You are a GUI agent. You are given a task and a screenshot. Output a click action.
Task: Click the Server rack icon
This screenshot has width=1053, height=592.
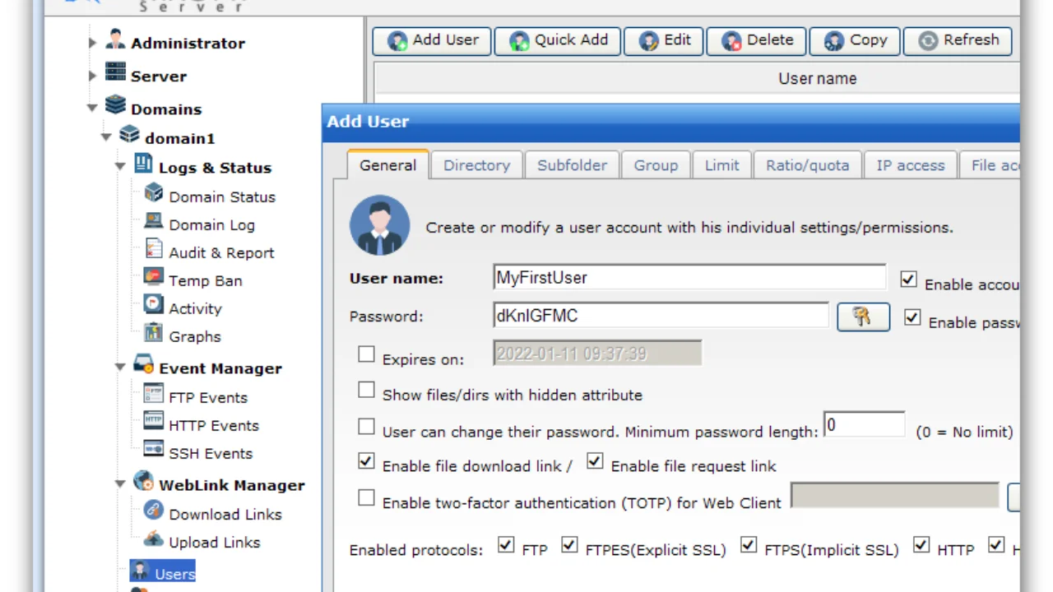pyautogui.click(x=115, y=72)
